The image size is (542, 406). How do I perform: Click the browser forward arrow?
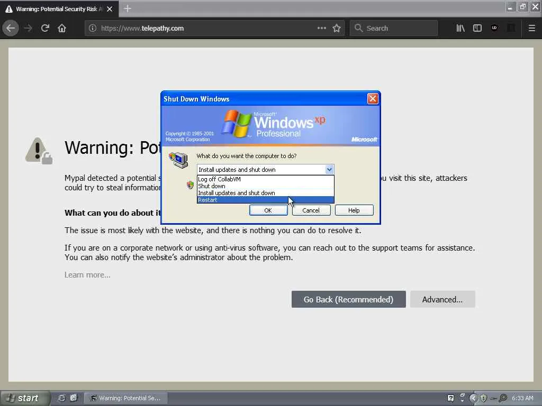[x=28, y=29]
